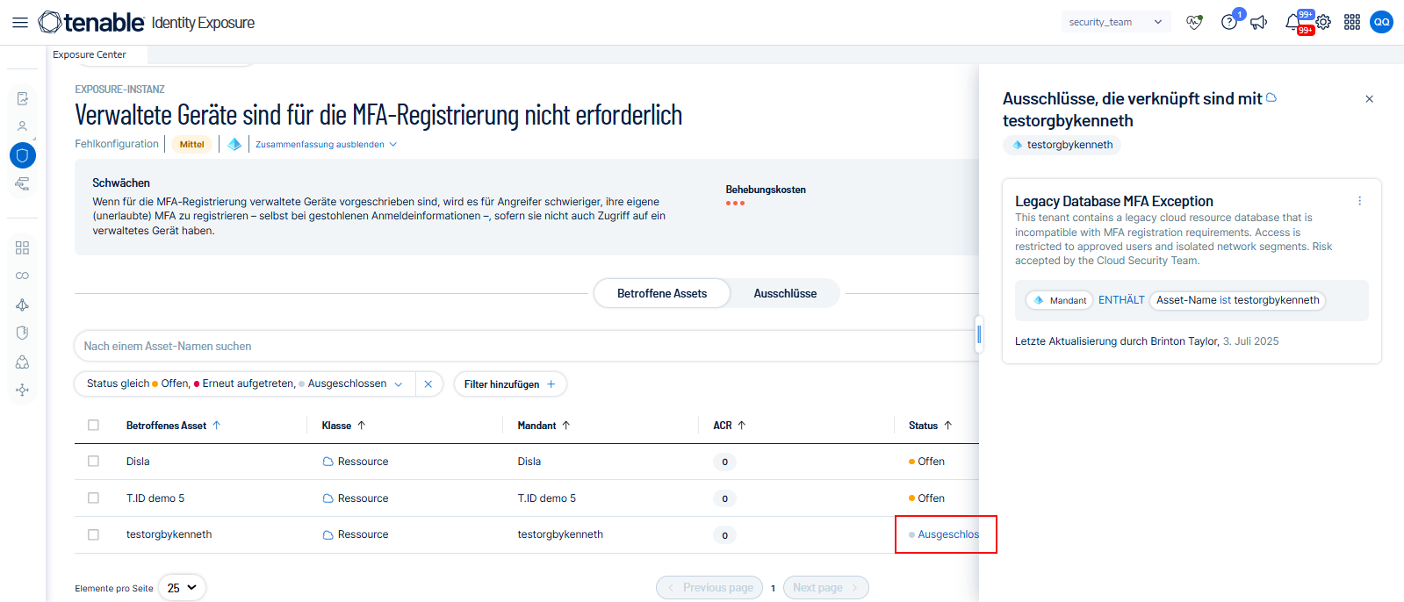1404x602 pixels.
Task: Open the security_team dropdown
Action: 1115,23
